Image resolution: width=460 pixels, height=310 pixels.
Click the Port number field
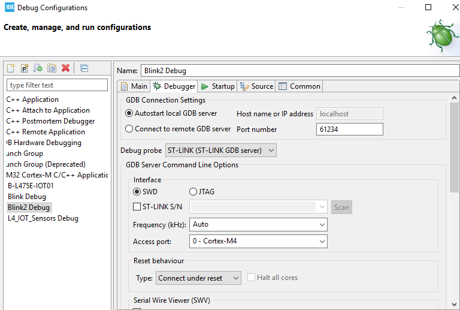pyautogui.click(x=349, y=129)
